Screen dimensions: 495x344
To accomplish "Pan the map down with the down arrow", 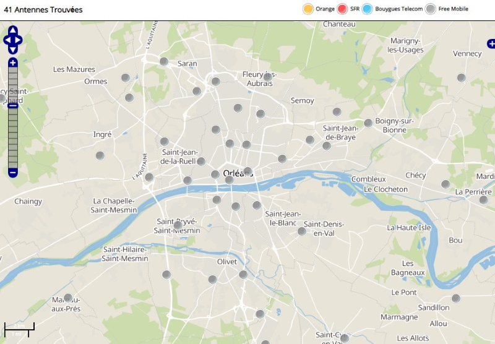I will [x=12, y=49].
